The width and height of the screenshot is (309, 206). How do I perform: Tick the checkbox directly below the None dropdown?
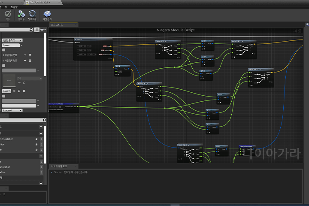click(x=3, y=96)
